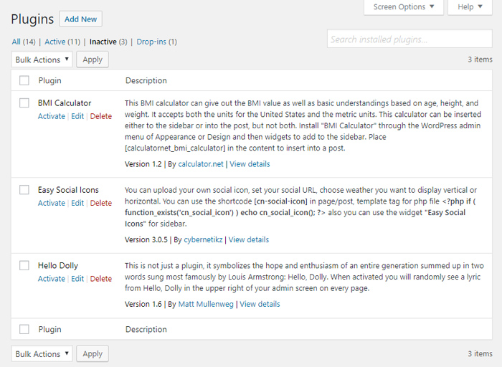The height and width of the screenshot is (367, 502).
Task: Filter by Active (11) plugins
Action: coord(62,42)
